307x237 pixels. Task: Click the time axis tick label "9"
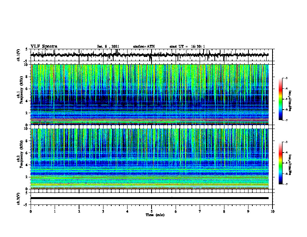coord(248,211)
